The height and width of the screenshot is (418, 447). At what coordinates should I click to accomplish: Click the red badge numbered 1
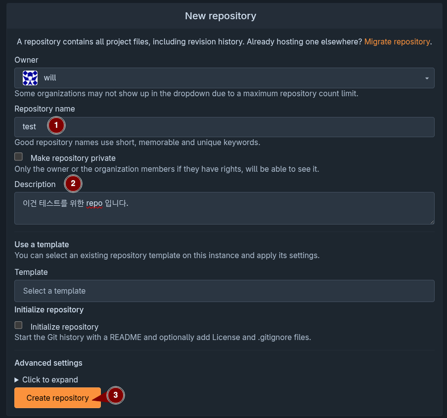click(56, 125)
